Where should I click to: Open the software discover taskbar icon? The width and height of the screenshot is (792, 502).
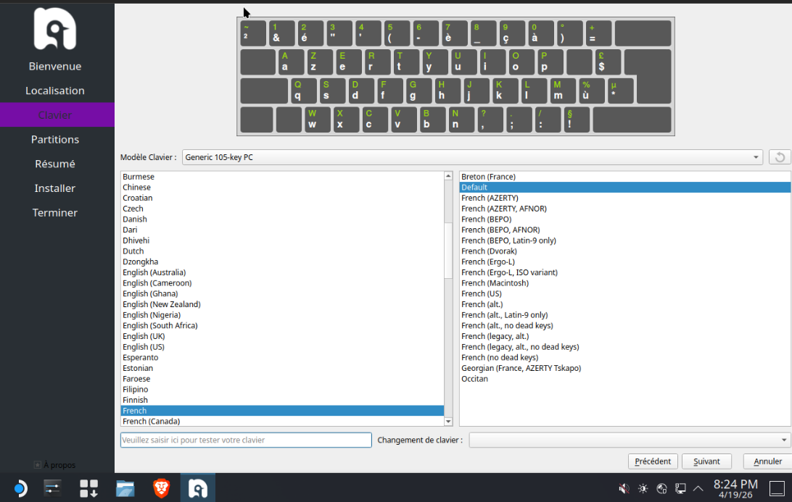pyautogui.click(x=88, y=488)
